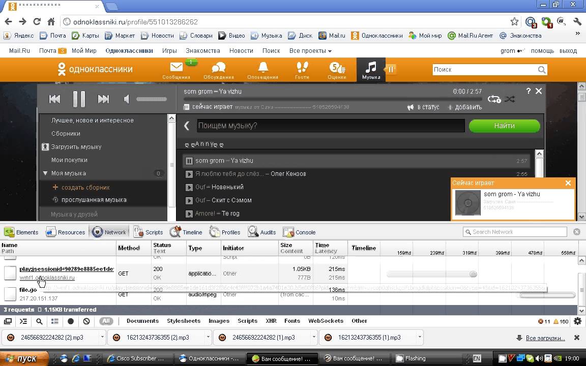Toggle small resource rows in the Network panel

(x=55, y=321)
